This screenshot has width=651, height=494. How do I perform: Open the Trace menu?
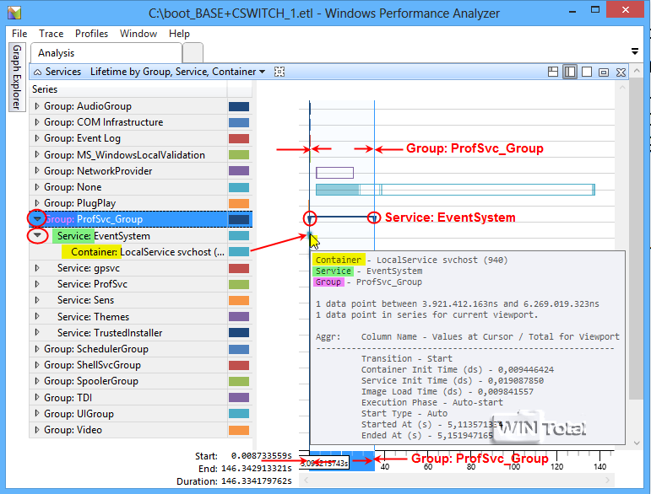click(51, 34)
